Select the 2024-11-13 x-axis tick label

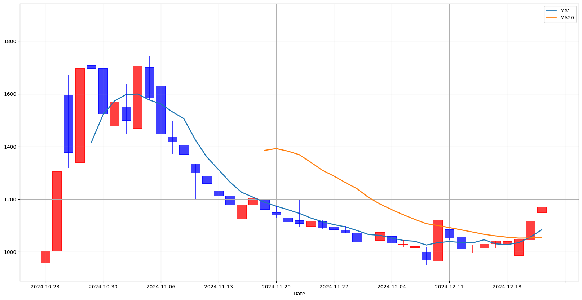219,287
